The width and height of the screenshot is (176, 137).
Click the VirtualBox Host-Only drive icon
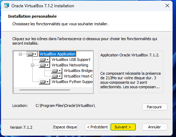coord(55,76)
